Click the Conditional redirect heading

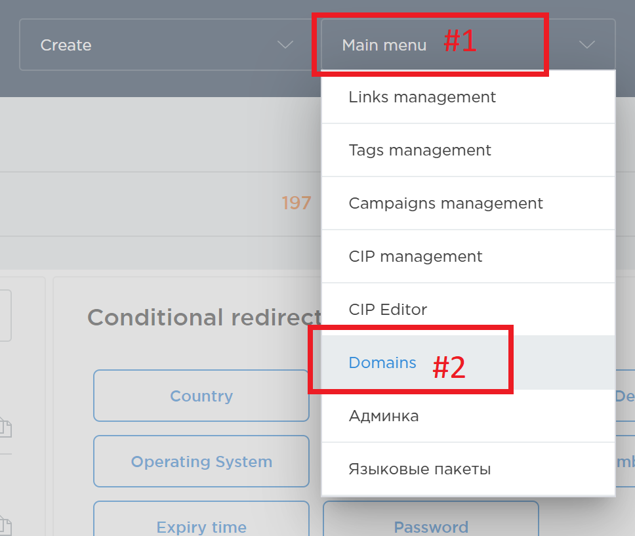[205, 318]
